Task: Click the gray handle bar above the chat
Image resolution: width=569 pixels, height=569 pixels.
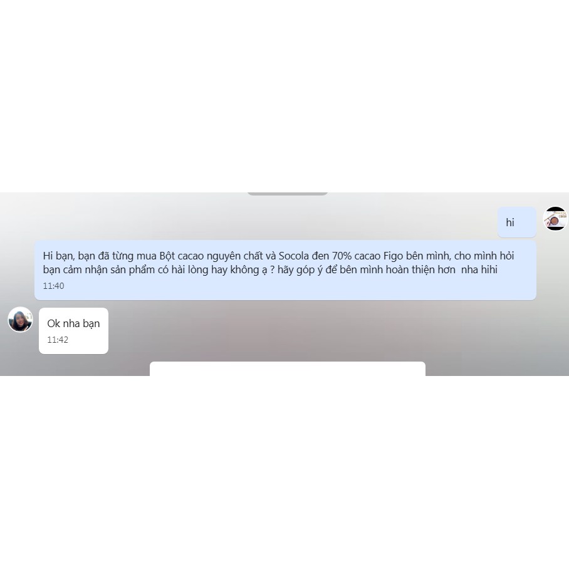Action: [288, 194]
